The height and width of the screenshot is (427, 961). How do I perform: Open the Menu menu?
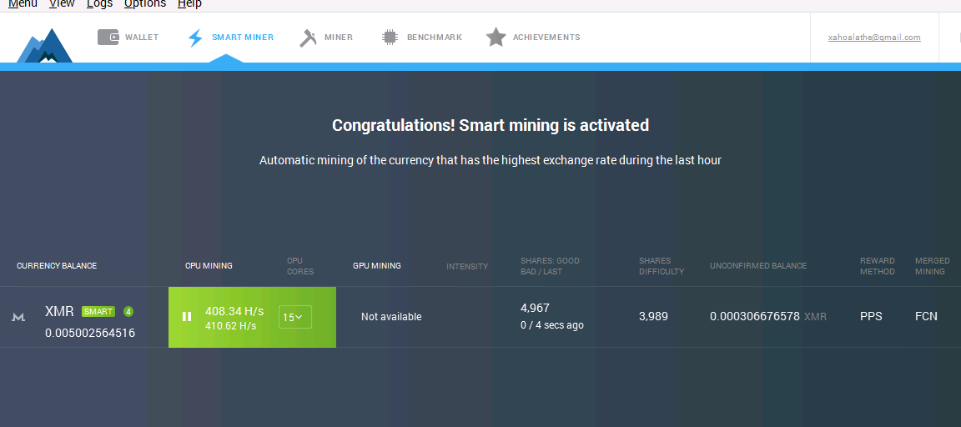[23, 4]
